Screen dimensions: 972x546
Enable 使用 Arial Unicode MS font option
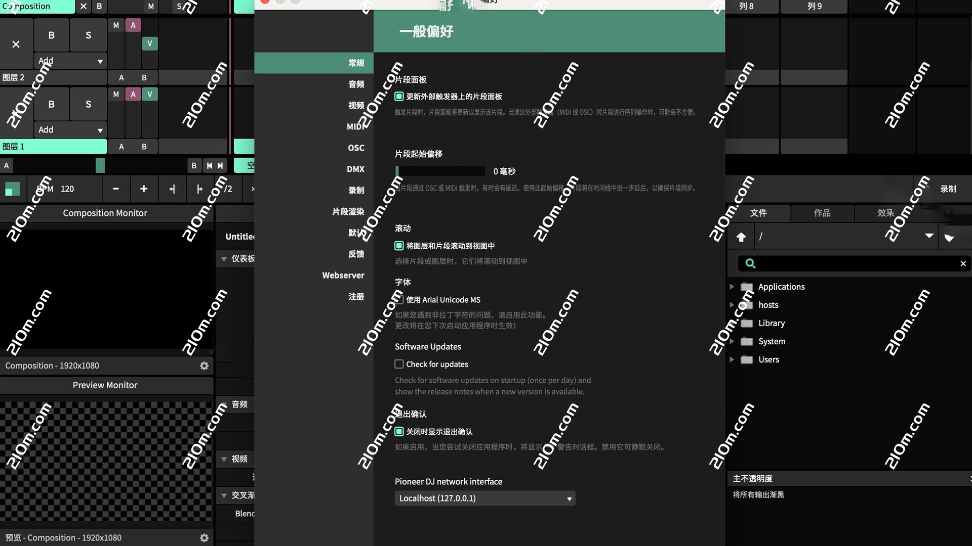click(x=399, y=299)
